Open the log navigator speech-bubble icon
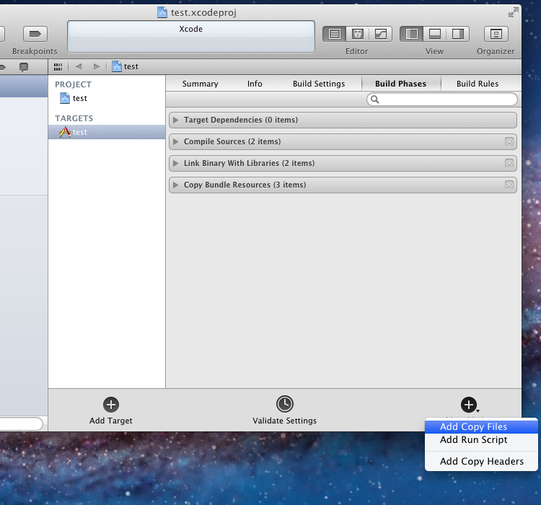 click(x=24, y=67)
